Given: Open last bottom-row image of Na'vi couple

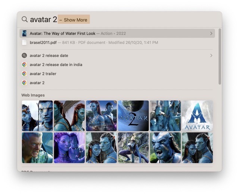Looking at the screenshot, I should (x=198, y=148).
